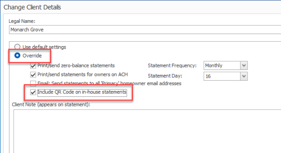Screen dimensions: 281x153
Task: Select the "Use default settings" radio button
Action: pos(17,47)
